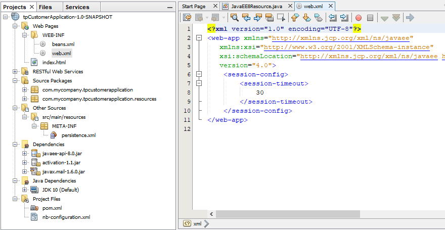Run Validate XML with the double triangle
Image resolution: width=445 pixels, height=230 pixels.
[x=396, y=18]
